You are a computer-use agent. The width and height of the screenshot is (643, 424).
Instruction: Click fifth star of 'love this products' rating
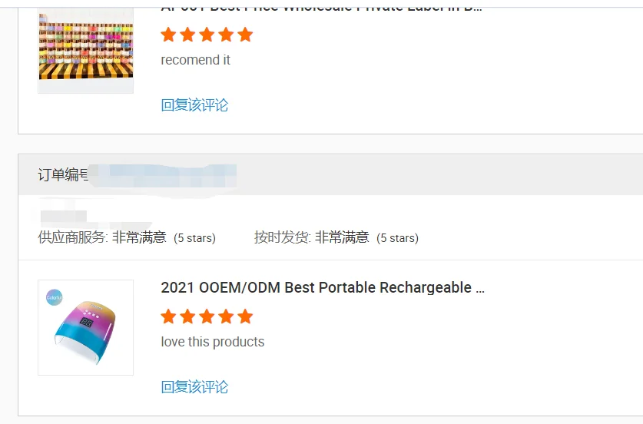tap(245, 316)
